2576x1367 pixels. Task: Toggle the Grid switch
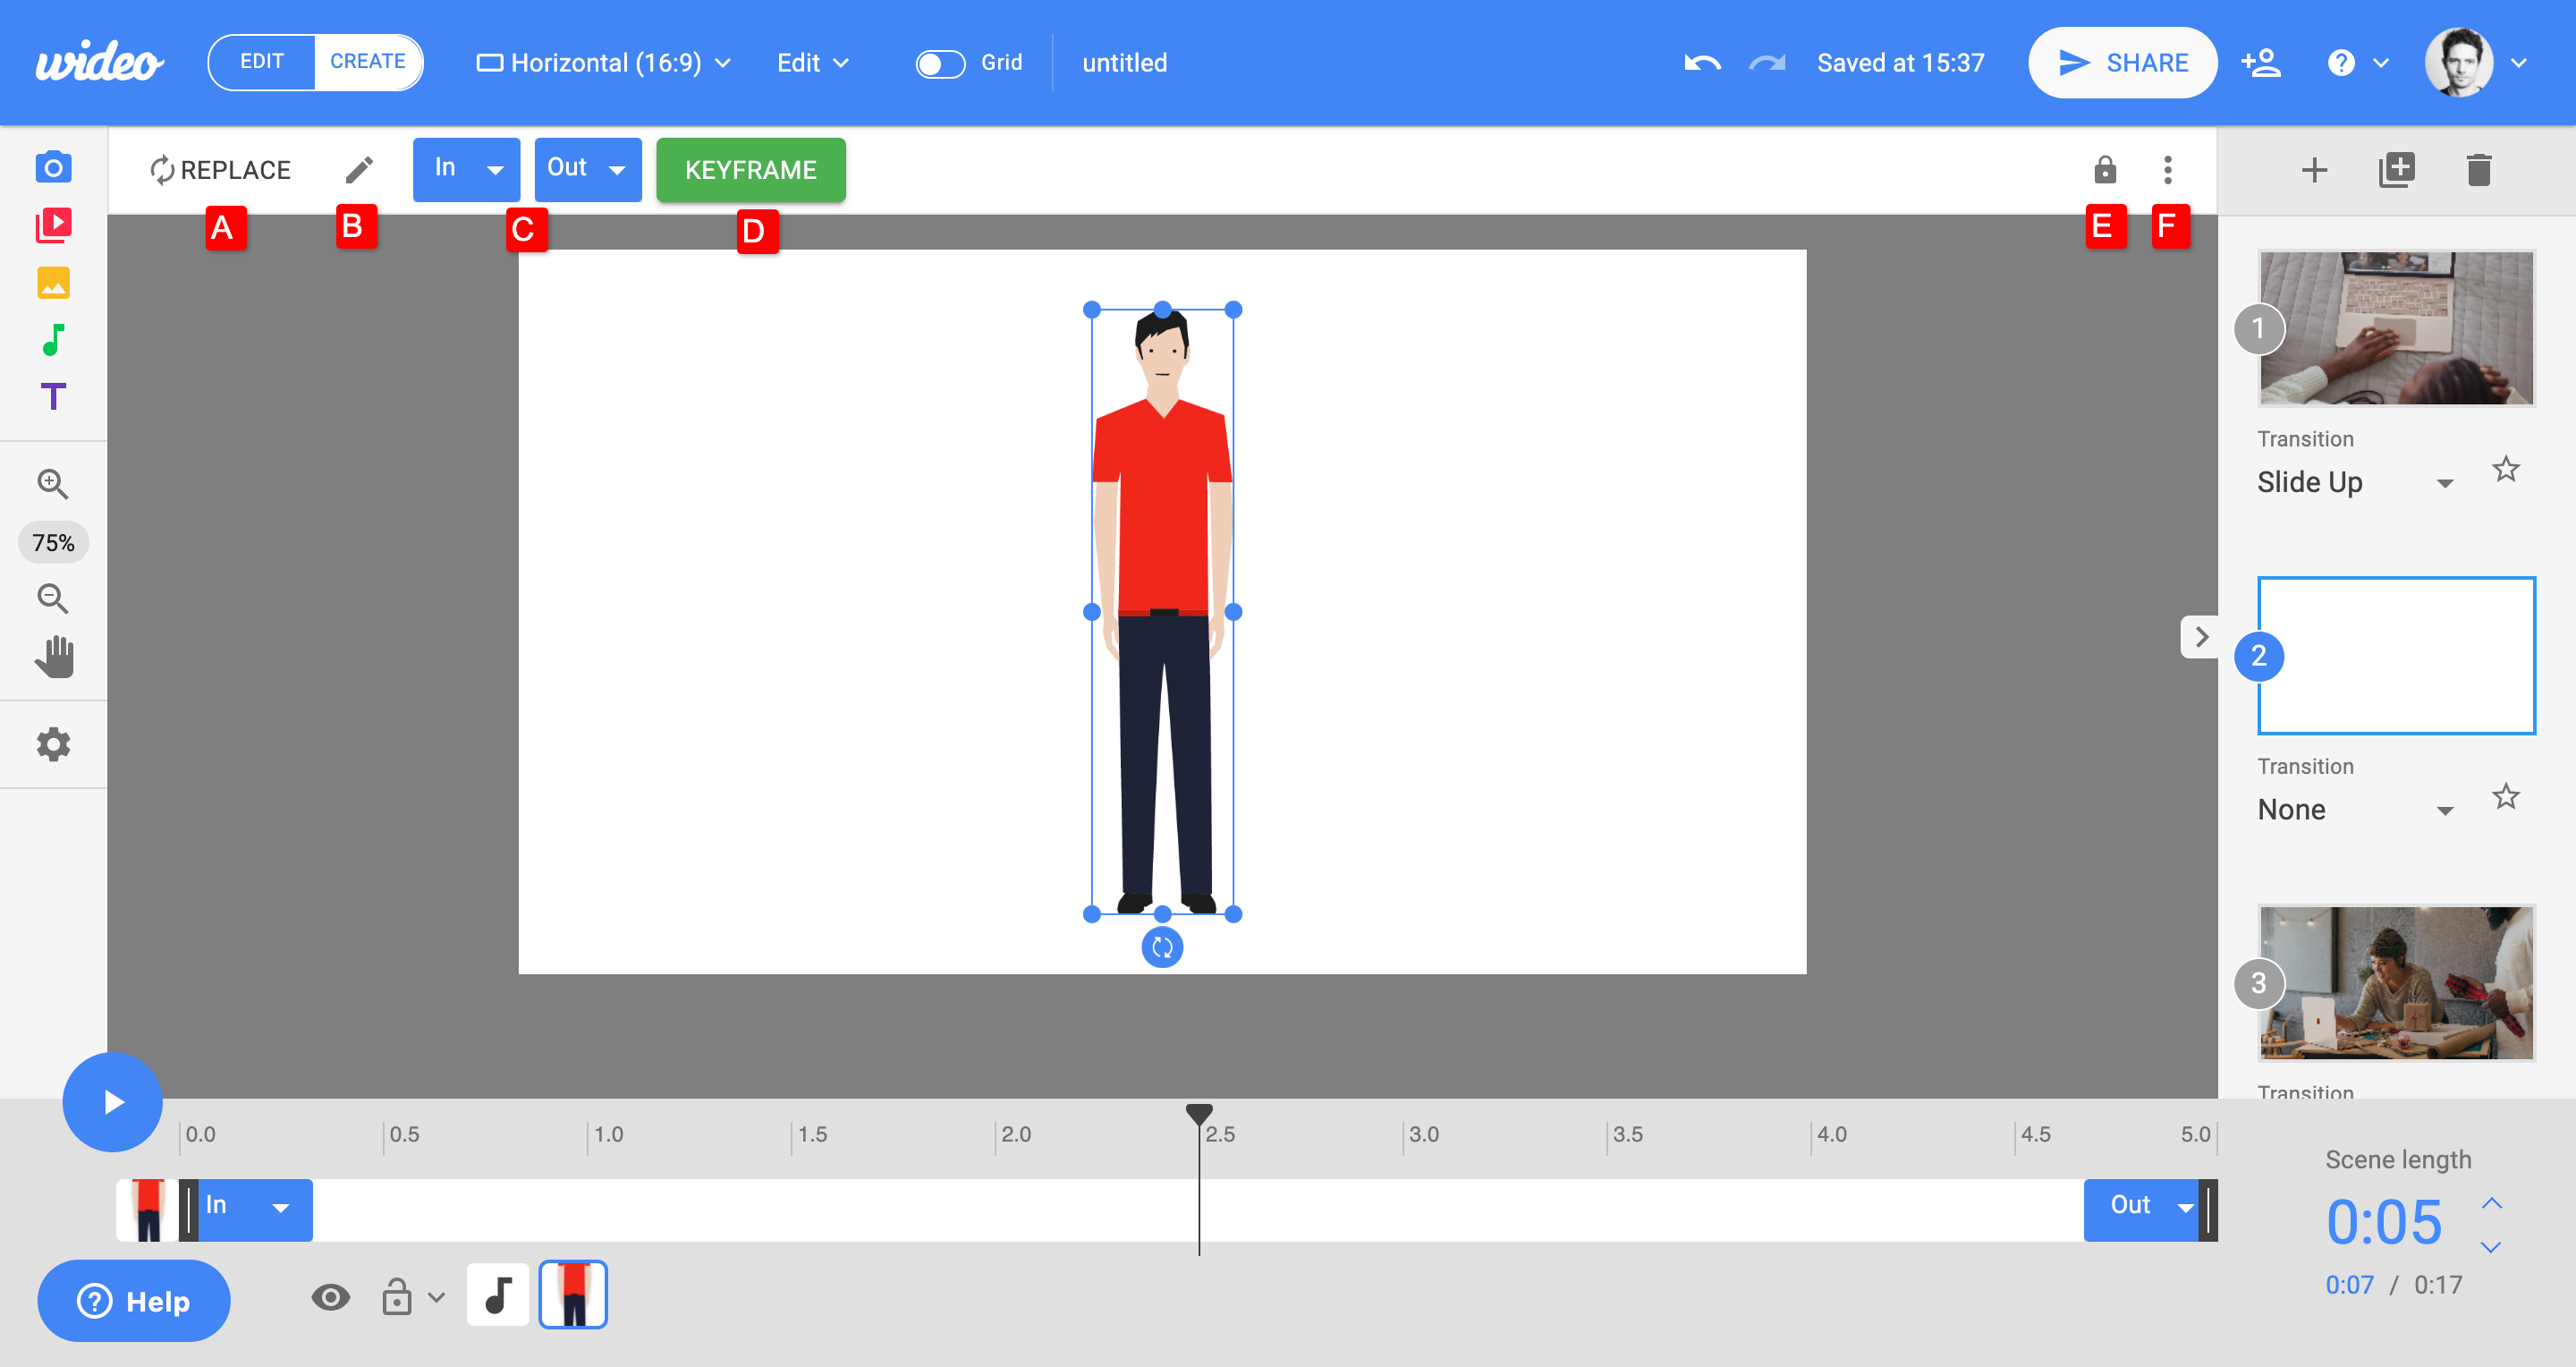pyautogui.click(x=940, y=64)
